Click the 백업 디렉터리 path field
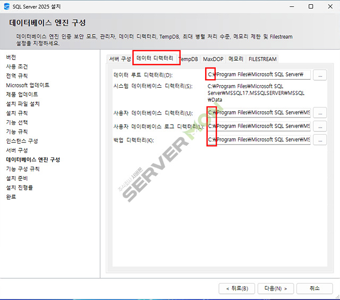Screen dimensions: 340x300 click(x=259, y=139)
